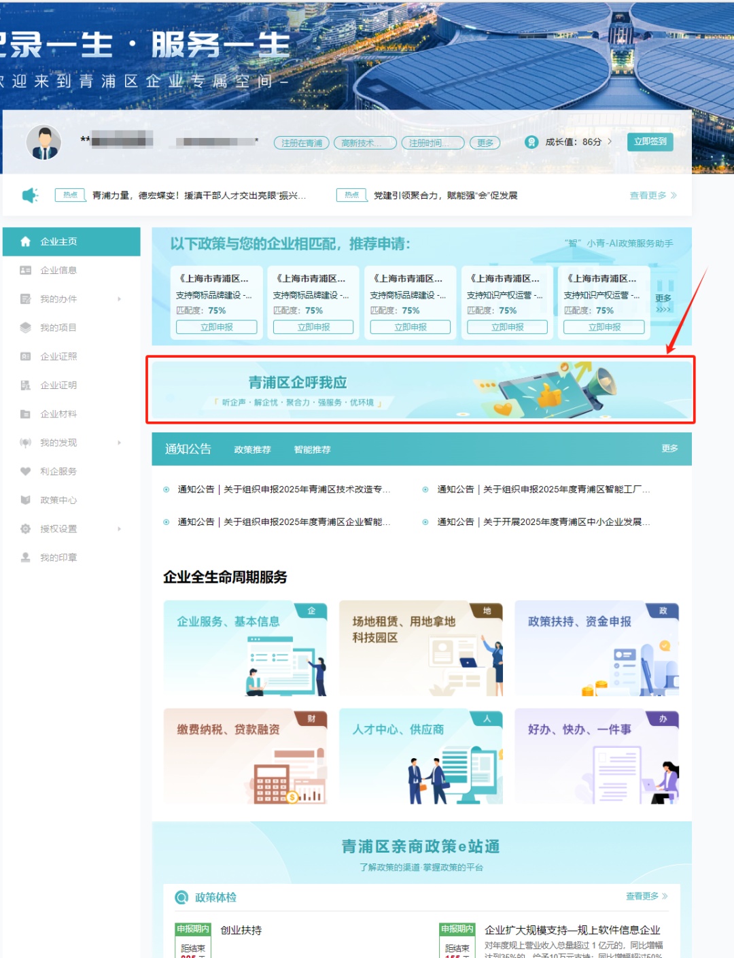Select 政策中心 in the sidebar
Viewport: 734px width, 958px height.
click(x=71, y=500)
